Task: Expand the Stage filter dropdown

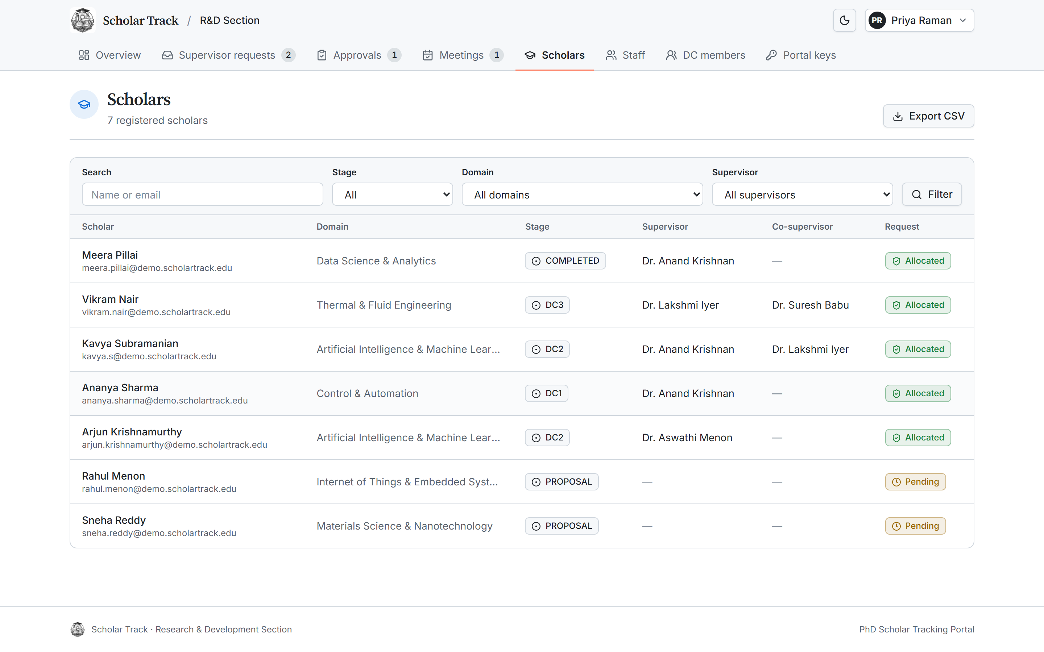Action: 393,195
